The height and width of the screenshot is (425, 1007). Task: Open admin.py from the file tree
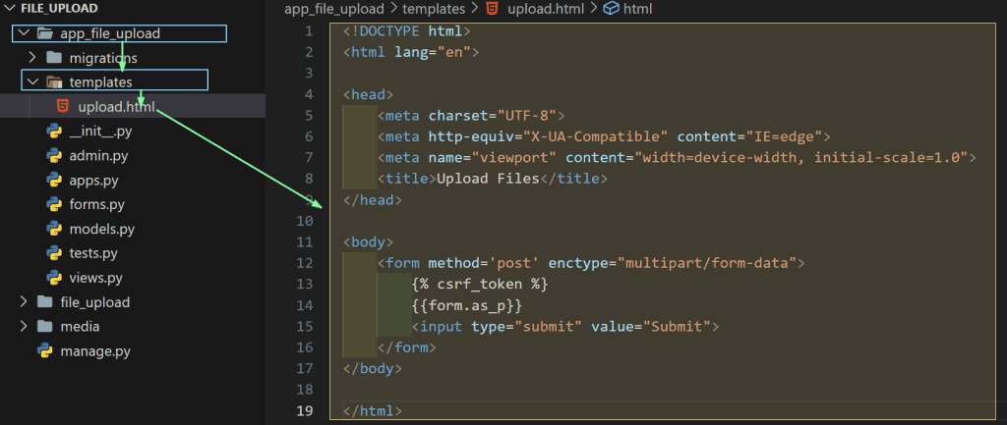(99, 156)
